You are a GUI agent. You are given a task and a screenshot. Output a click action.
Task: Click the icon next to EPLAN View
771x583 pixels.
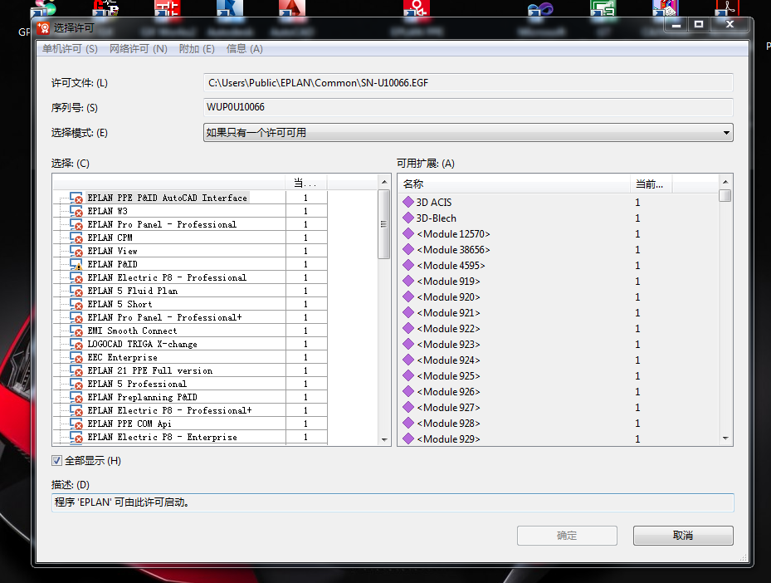(x=76, y=251)
